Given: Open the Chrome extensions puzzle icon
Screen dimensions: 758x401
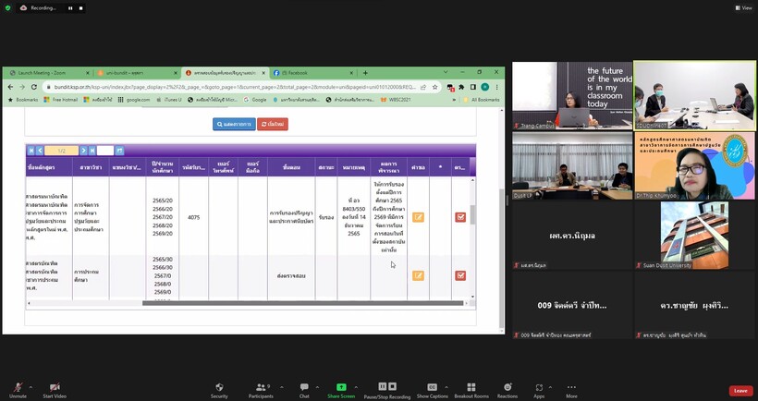Looking at the screenshot, I should 461,87.
